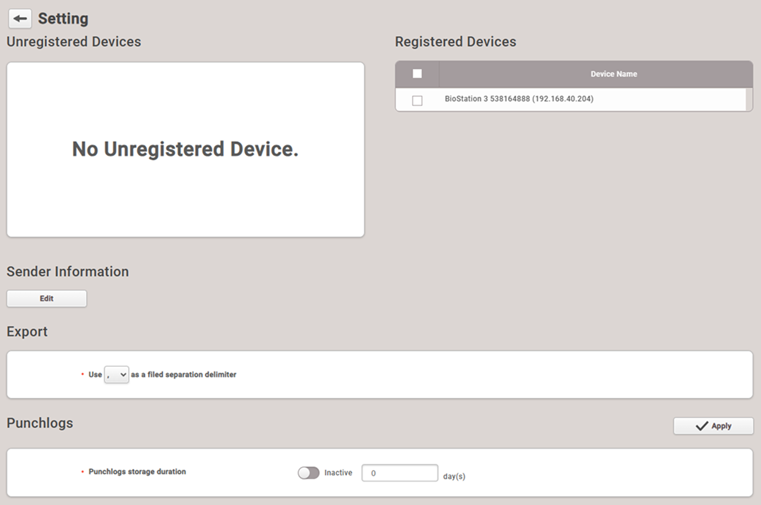
Task: Check the BioStation 3 538164888 device checkbox
Action: (417, 100)
